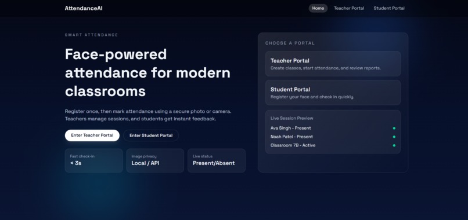The height and width of the screenshot is (220, 468).
Task: Click the Fast check-in < 3s stat card
Action: tap(93, 160)
